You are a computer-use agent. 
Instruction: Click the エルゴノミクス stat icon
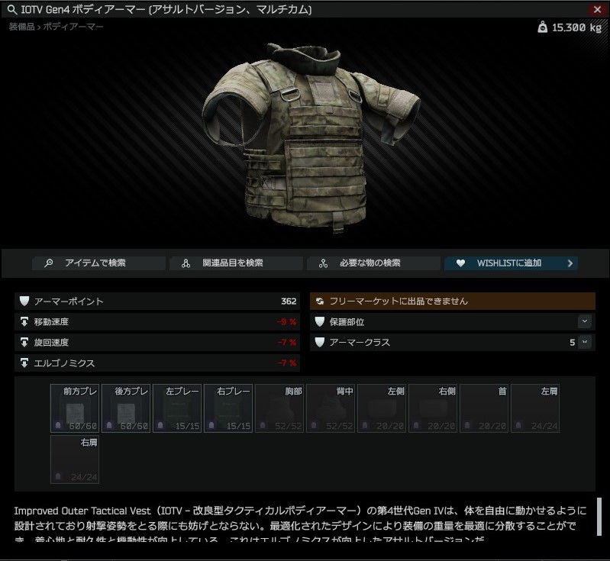tap(24, 363)
